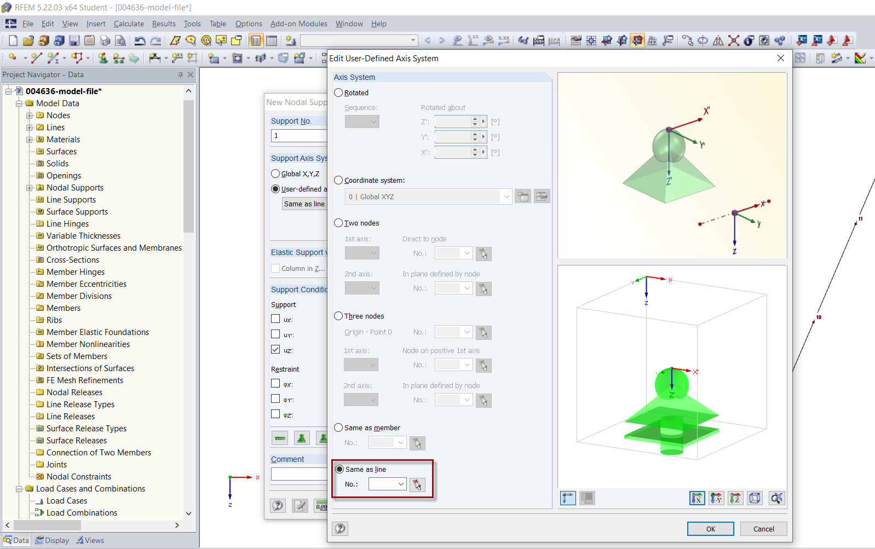Expand the Lines tree item
The image size is (875, 549).
click(30, 128)
